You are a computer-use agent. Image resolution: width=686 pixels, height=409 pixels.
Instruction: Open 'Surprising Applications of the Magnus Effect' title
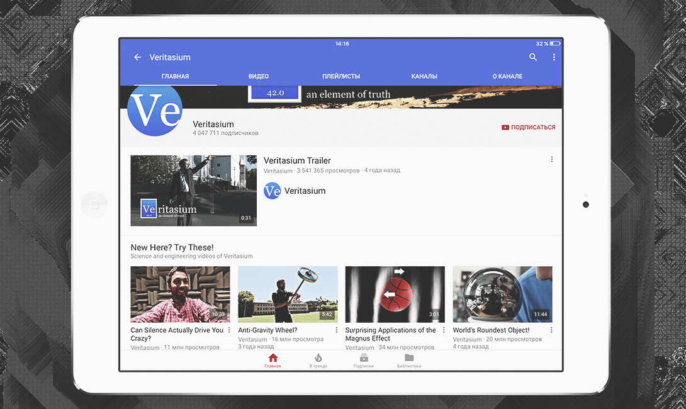pos(390,334)
